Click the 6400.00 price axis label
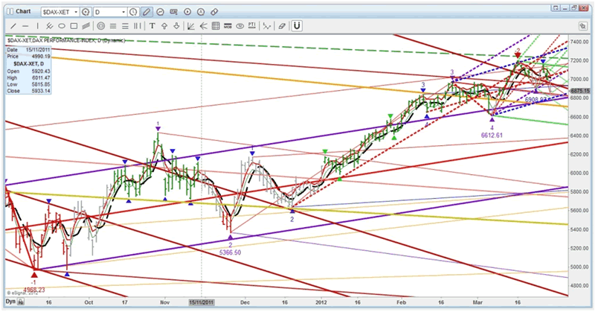The width and height of the screenshot is (595, 312). [581, 136]
